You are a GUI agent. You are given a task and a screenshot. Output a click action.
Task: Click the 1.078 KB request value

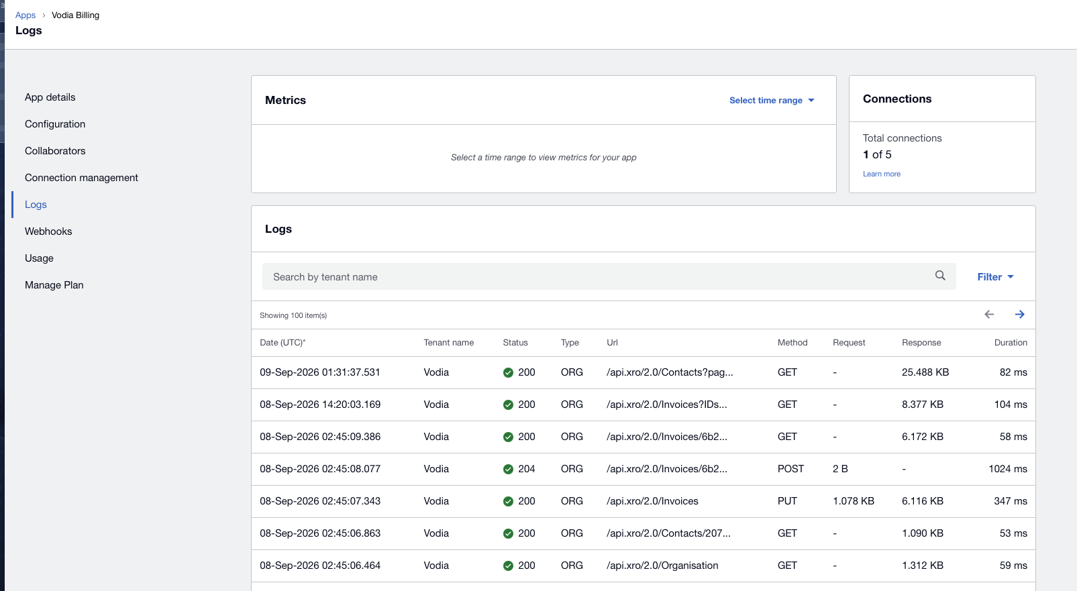click(854, 501)
